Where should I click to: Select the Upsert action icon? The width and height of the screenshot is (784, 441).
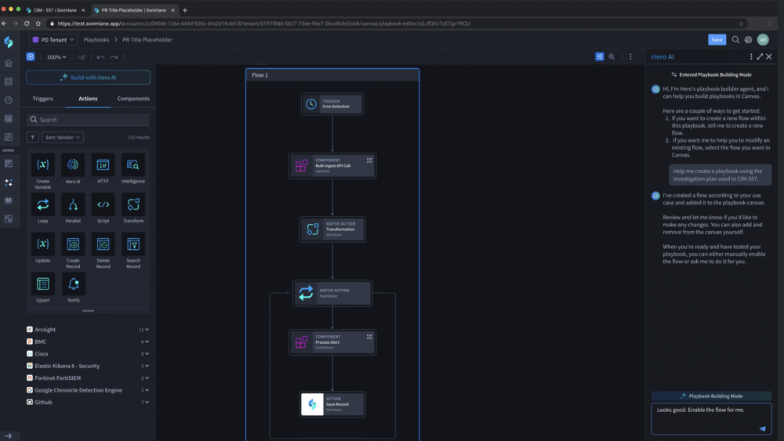click(x=43, y=284)
